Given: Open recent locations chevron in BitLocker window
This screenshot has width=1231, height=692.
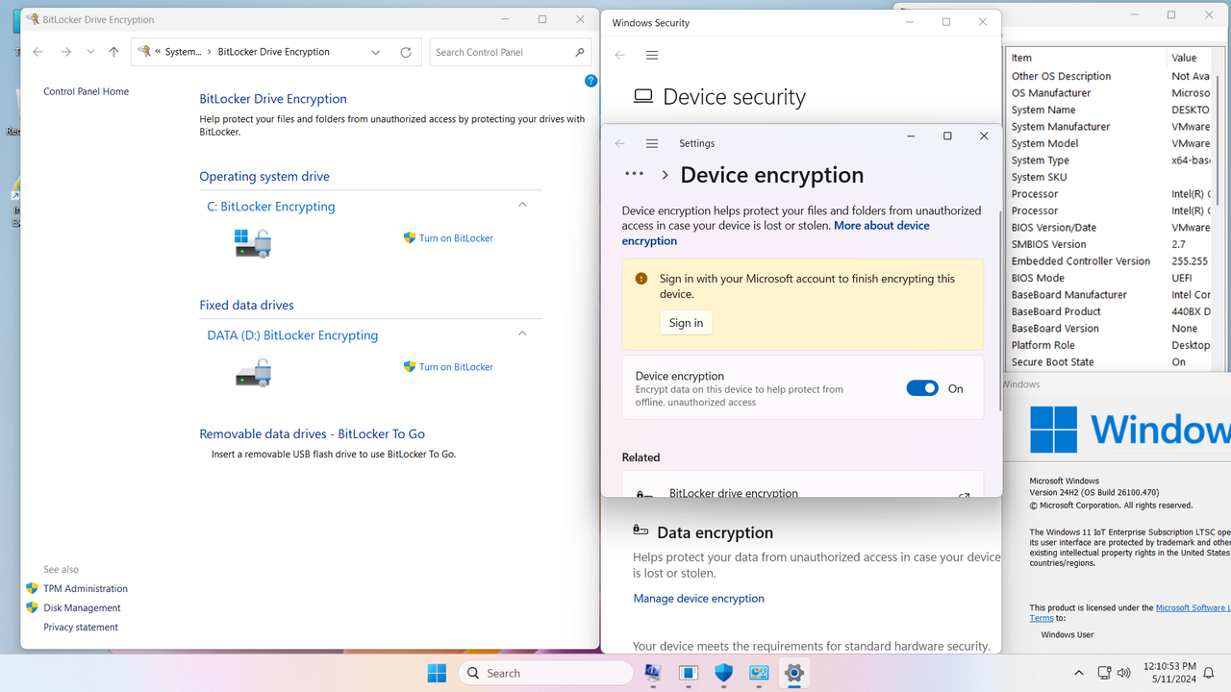Looking at the screenshot, I should tap(90, 52).
